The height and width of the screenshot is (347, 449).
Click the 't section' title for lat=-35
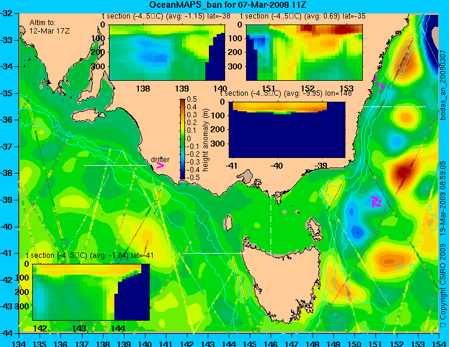point(303,16)
